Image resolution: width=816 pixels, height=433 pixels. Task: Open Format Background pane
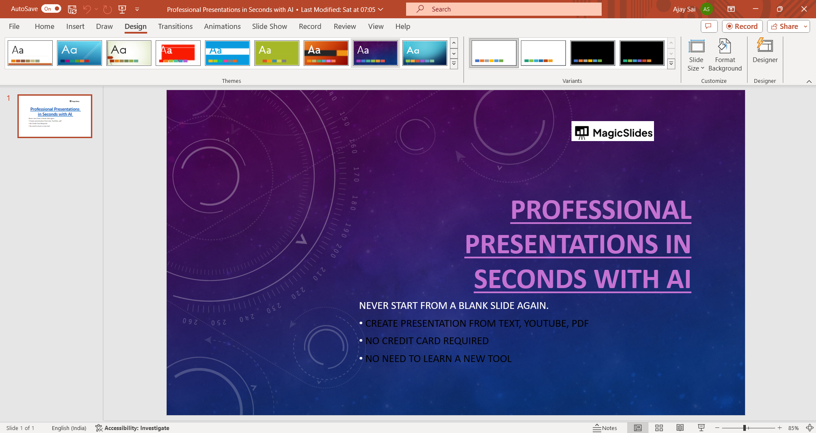coord(725,55)
